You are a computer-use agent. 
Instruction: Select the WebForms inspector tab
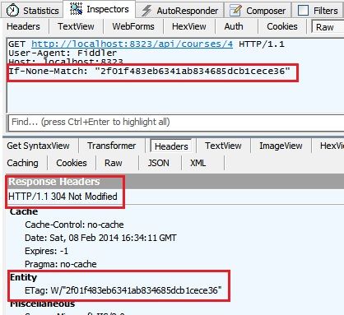(x=133, y=26)
